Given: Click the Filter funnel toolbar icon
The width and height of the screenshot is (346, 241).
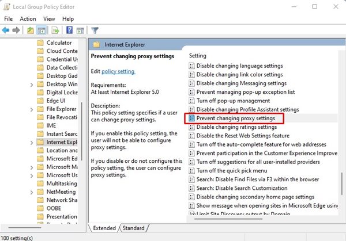Looking at the screenshot, I should [x=95, y=30].
